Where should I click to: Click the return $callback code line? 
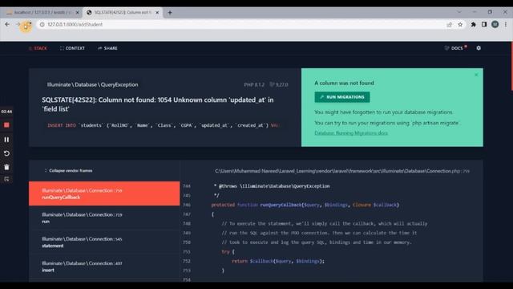[x=278, y=261]
